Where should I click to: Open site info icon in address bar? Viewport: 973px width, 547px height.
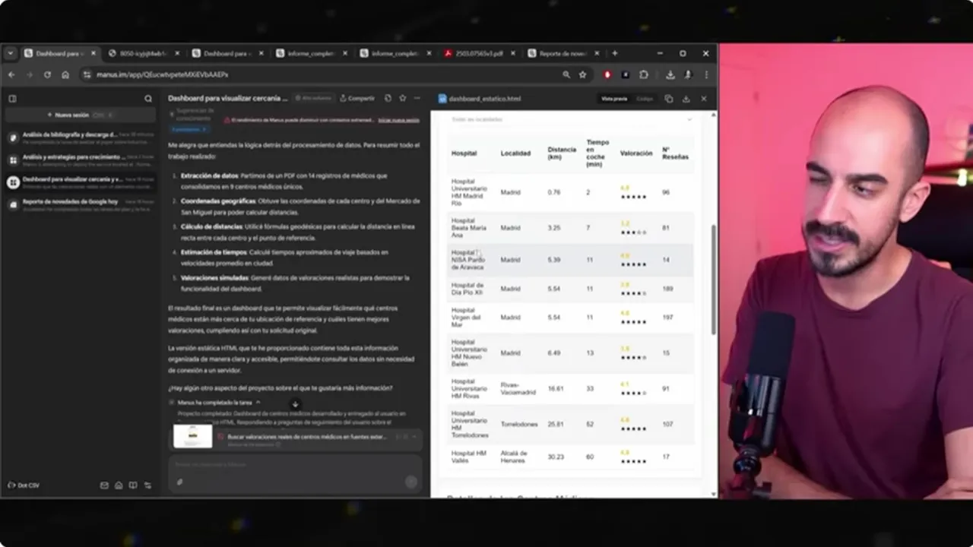87,74
